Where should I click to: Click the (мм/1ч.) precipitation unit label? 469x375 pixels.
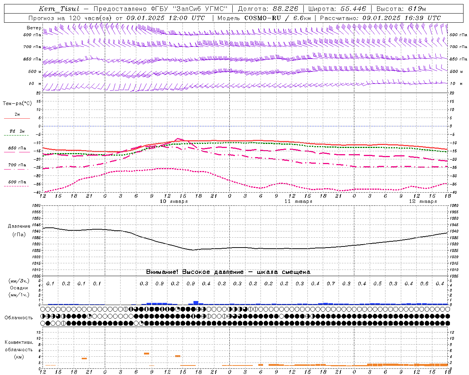19,295
